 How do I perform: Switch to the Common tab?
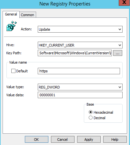coord(27,15)
